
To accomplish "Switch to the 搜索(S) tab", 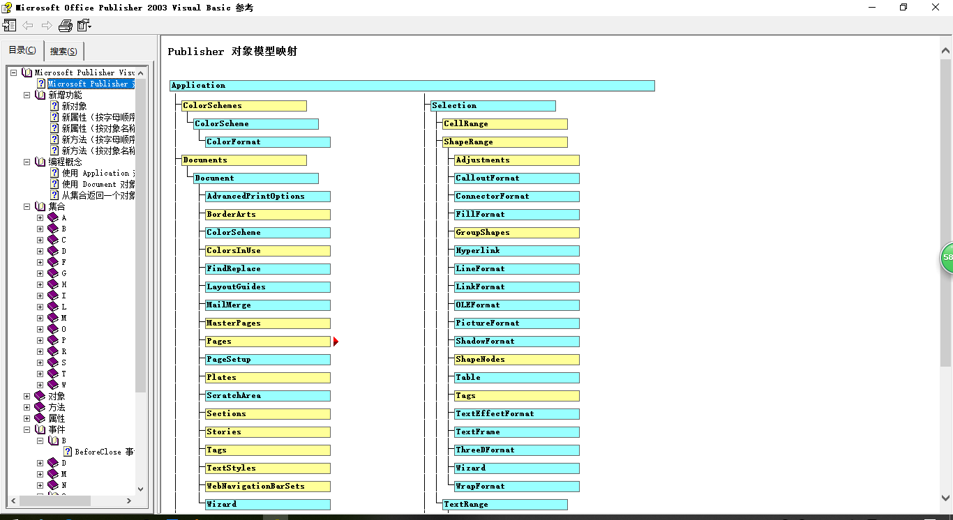I will point(63,50).
